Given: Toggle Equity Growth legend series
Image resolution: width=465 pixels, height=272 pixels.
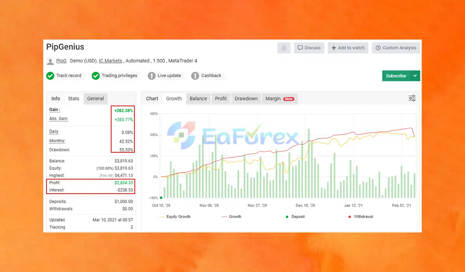Looking at the screenshot, I should 175,217.
